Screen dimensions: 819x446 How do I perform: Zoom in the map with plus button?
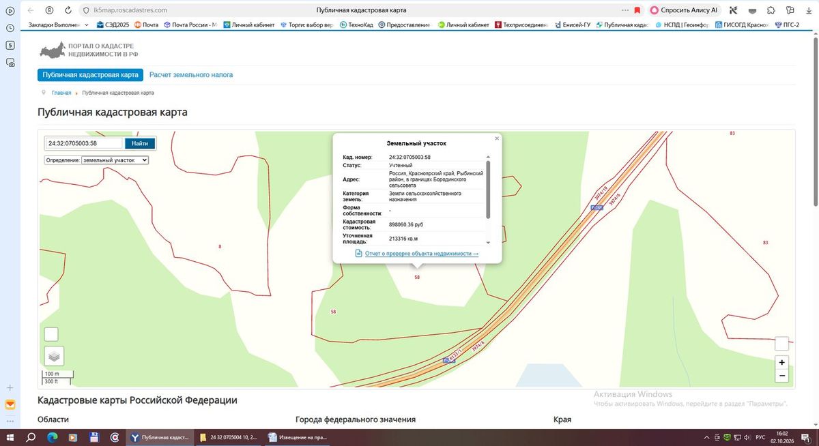pos(782,362)
